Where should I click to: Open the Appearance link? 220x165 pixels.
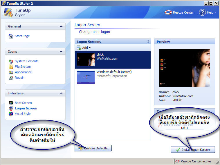[23, 72]
